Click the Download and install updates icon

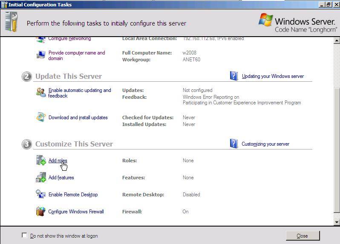point(41,117)
